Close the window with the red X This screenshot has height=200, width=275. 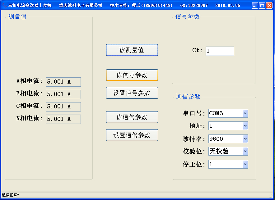[269, 5]
